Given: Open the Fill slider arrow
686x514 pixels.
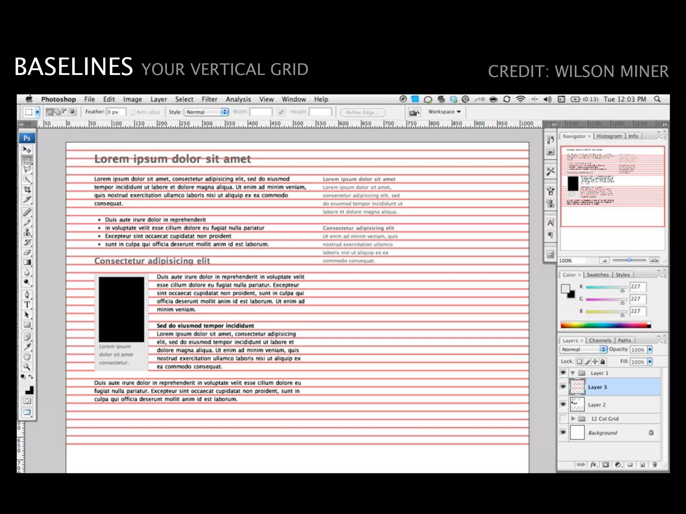Looking at the screenshot, I should pos(650,362).
